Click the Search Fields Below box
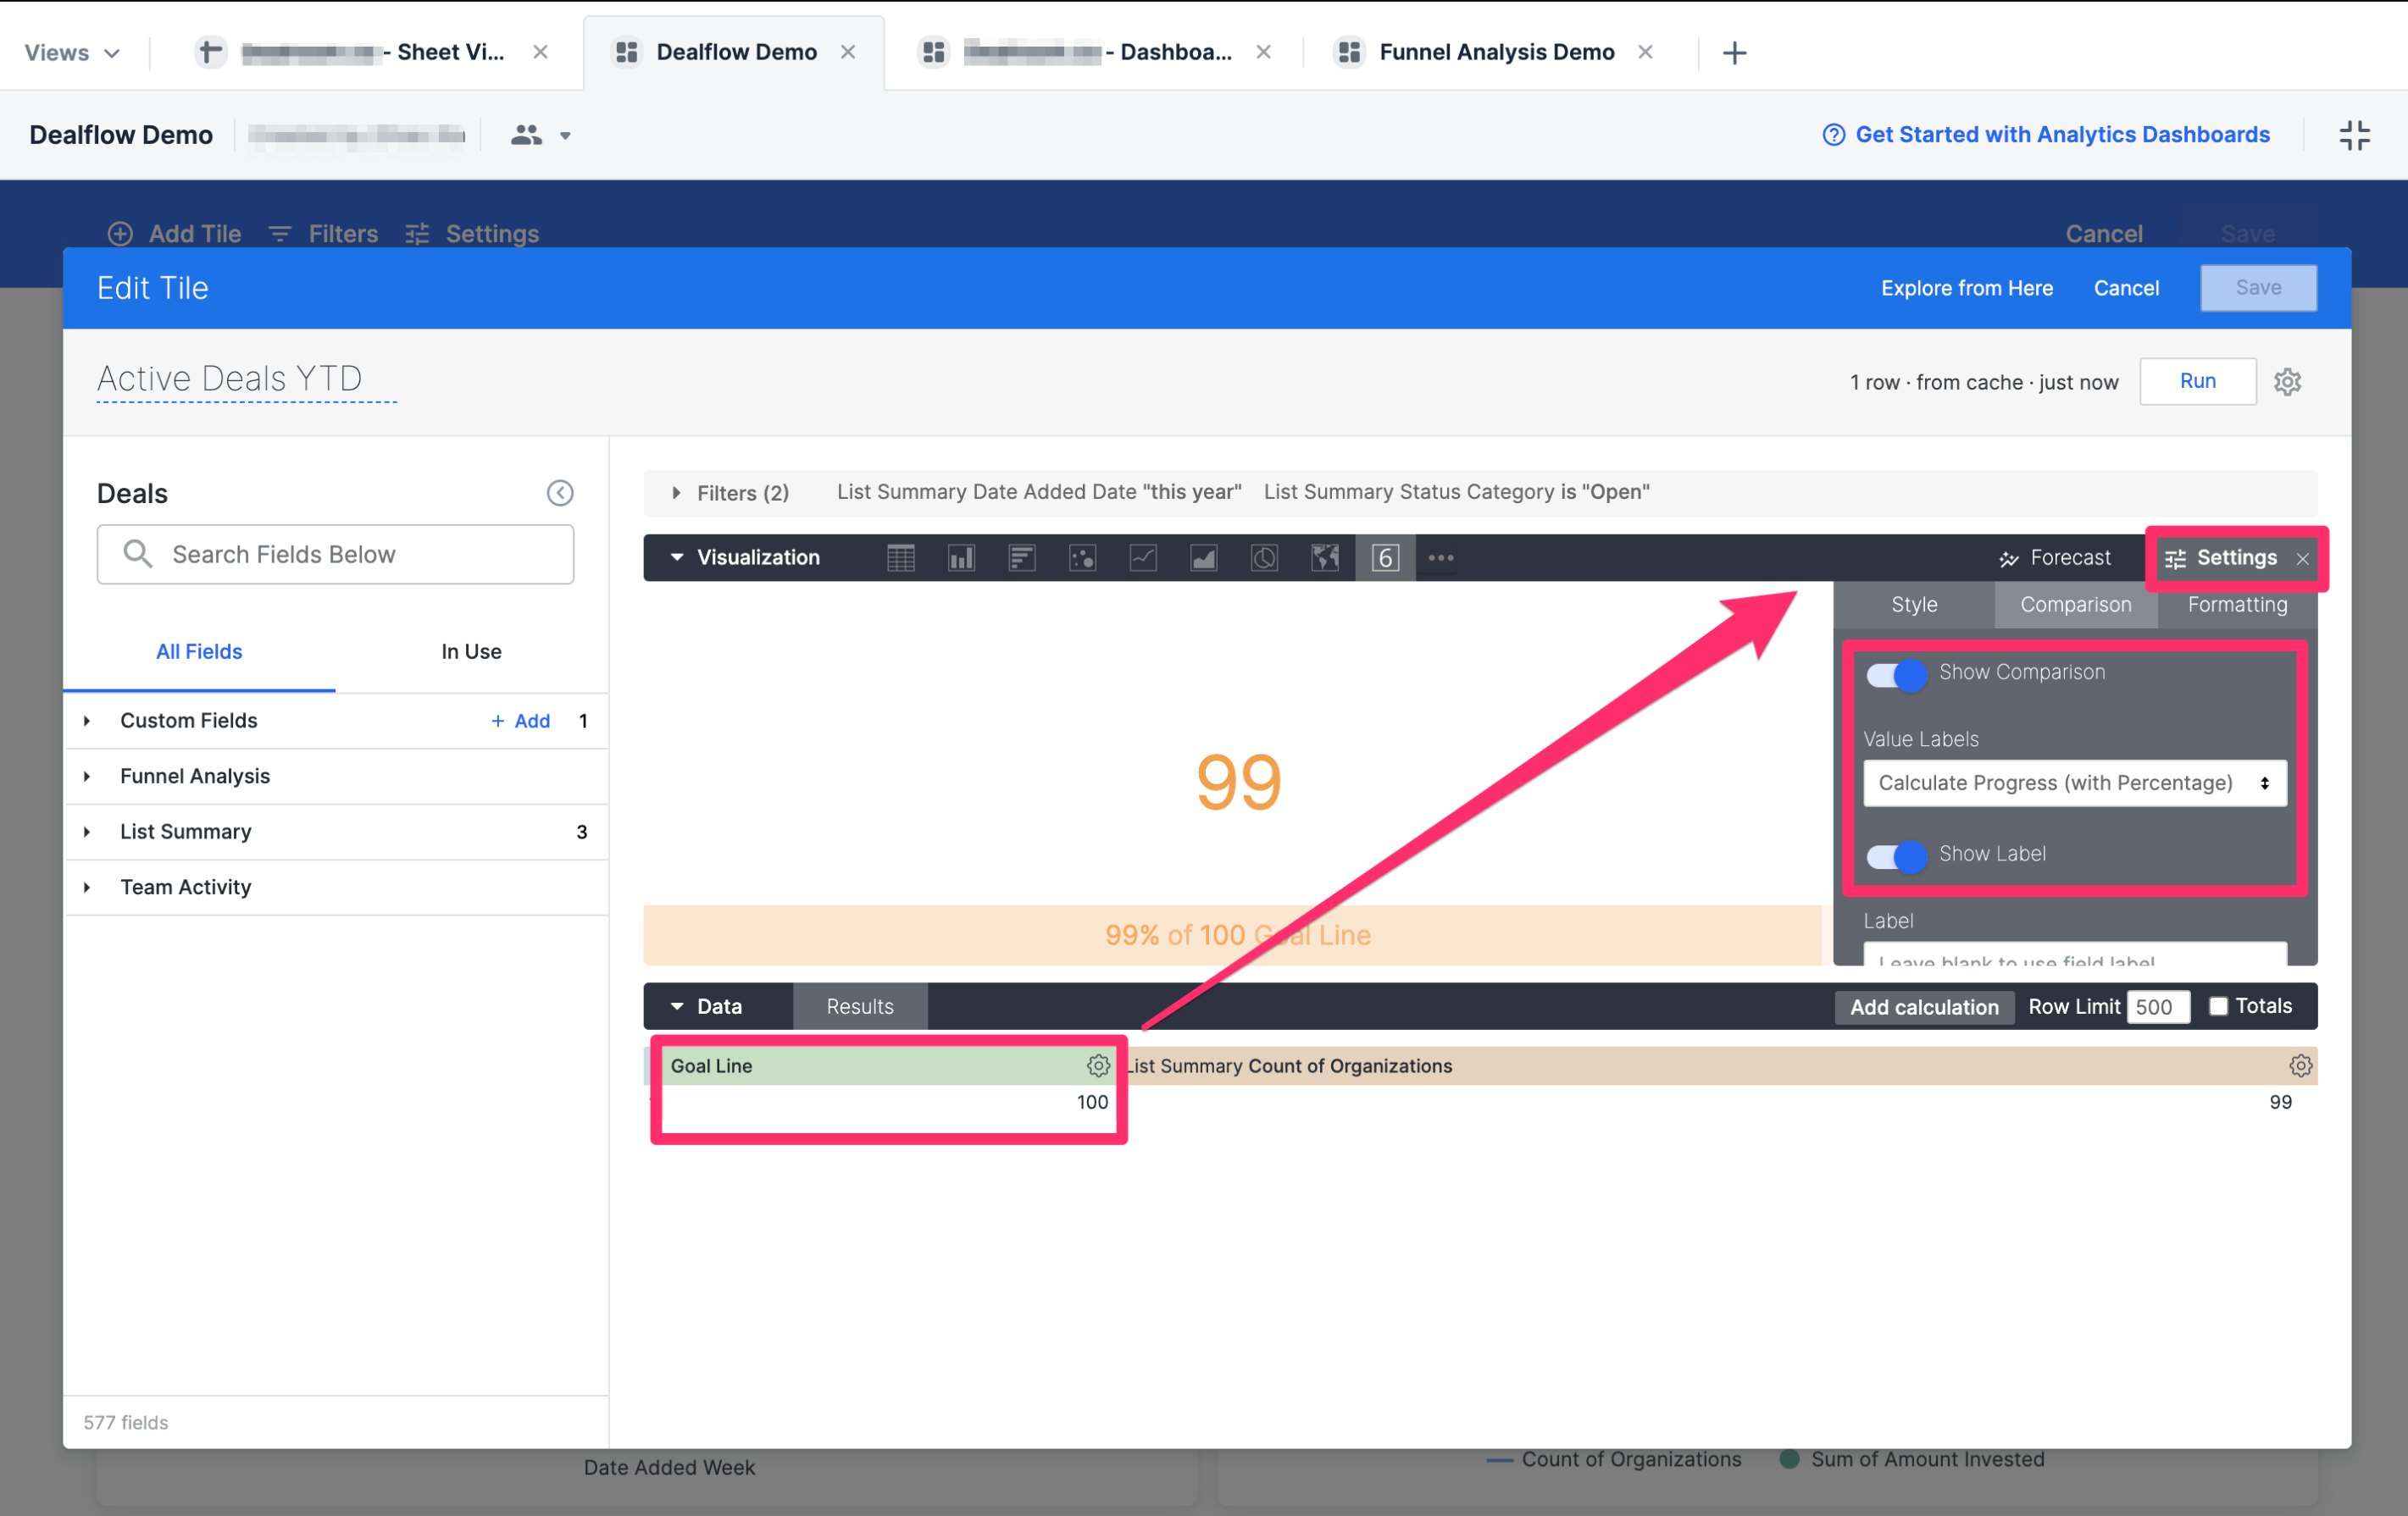Screen dimensions: 2408x1516 335,554
